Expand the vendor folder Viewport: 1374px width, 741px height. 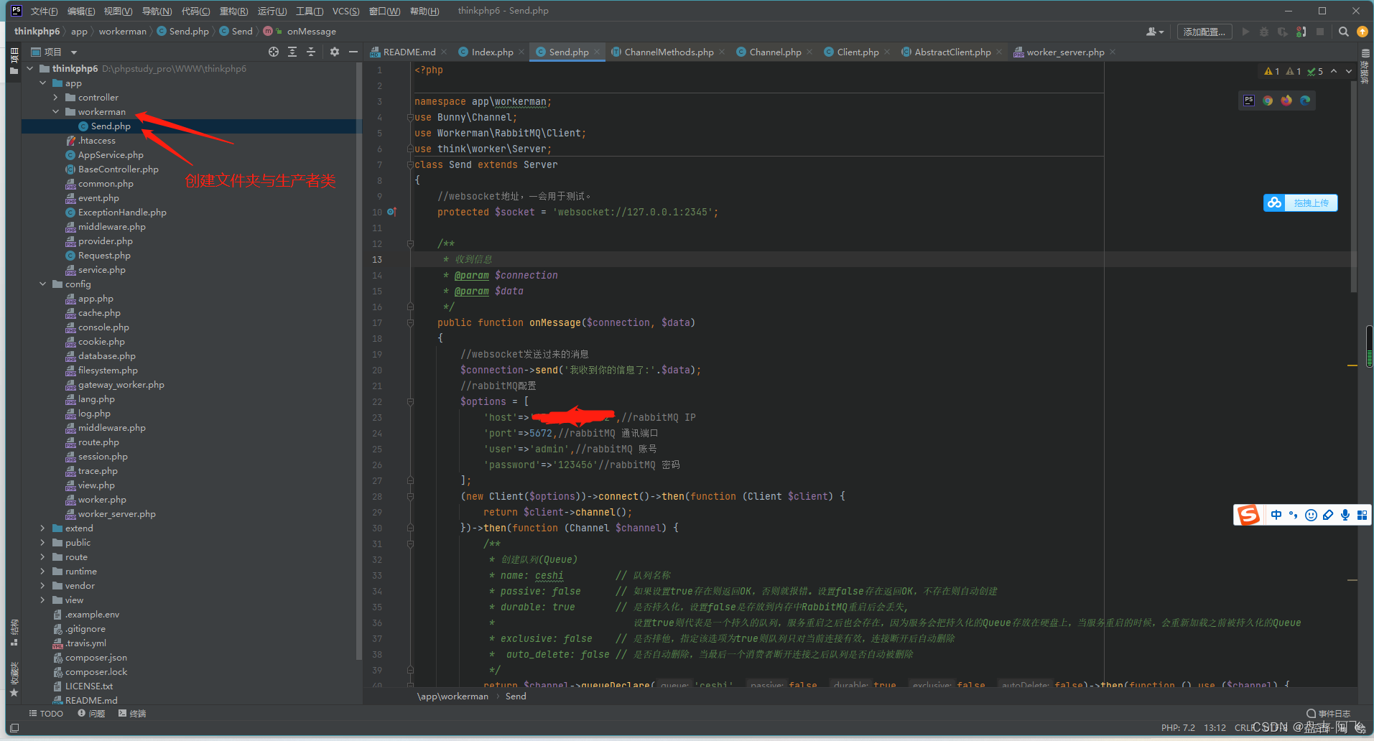coord(42,585)
